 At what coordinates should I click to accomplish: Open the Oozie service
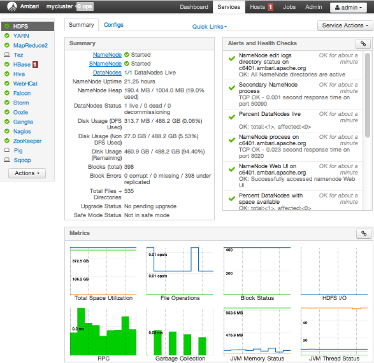(20, 112)
